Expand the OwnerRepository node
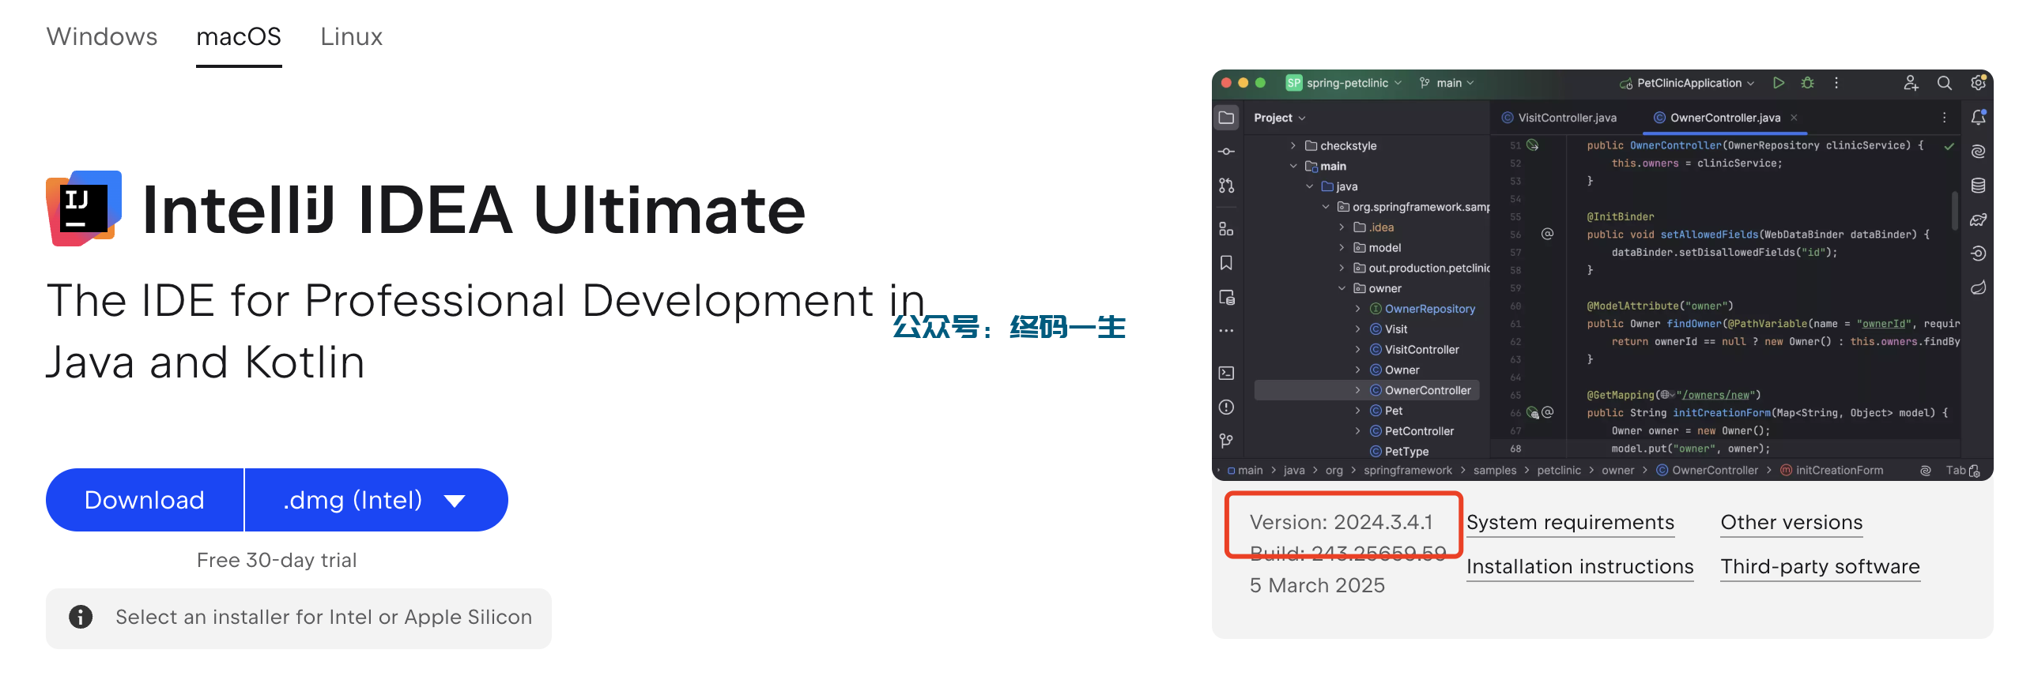This screenshot has width=2019, height=676. point(1358,309)
